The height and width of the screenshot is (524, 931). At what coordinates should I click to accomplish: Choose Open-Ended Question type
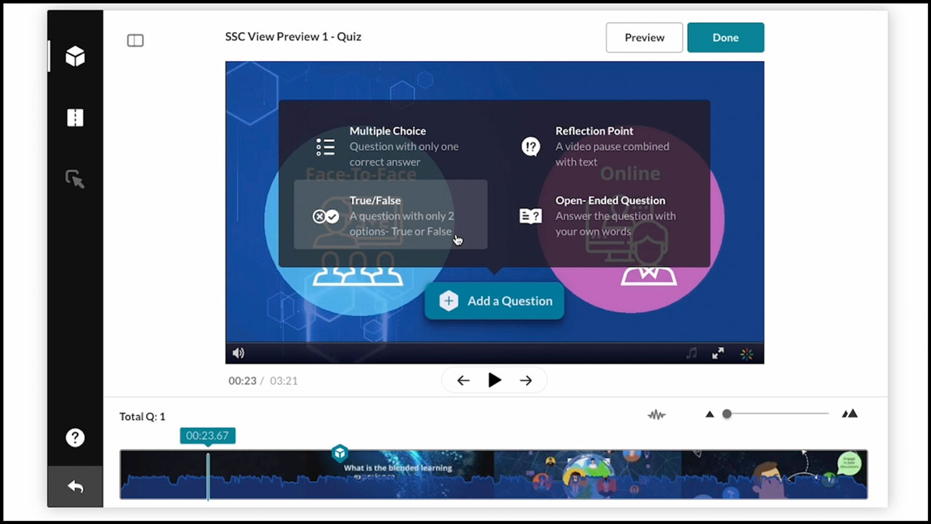[596, 215]
